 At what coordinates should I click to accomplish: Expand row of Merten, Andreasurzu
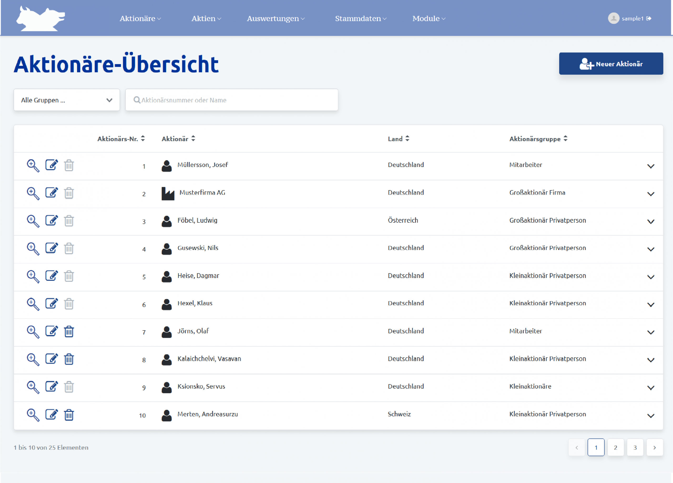651,416
